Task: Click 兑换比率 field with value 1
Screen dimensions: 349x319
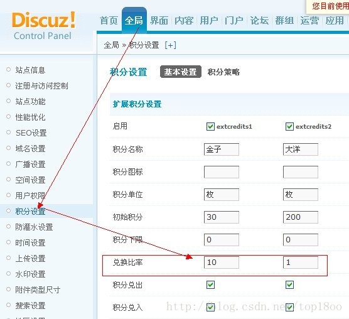Action: [x=301, y=262]
